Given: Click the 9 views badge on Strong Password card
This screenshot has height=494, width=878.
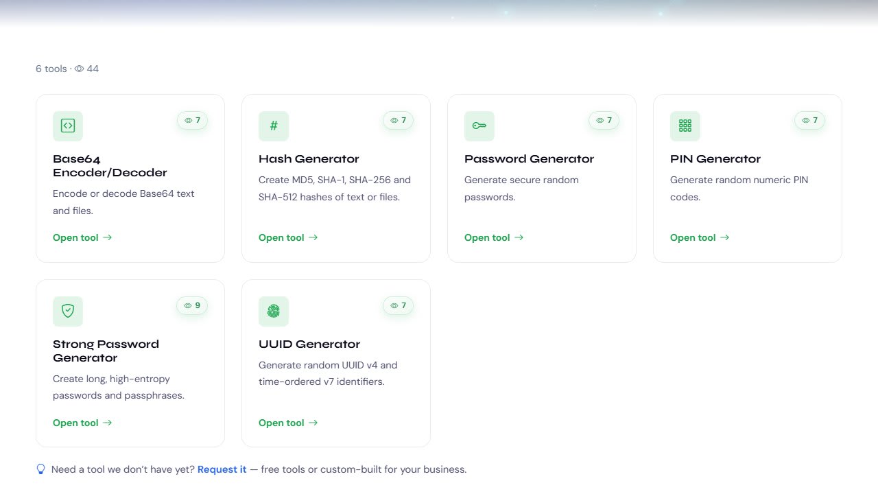Looking at the screenshot, I should 192,305.
